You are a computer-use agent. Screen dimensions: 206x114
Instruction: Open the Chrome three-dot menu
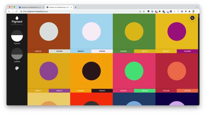(x=197, y=11)
